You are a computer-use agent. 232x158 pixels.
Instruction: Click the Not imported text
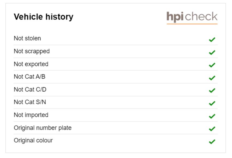pyautogui.click(x=31, y=115)
